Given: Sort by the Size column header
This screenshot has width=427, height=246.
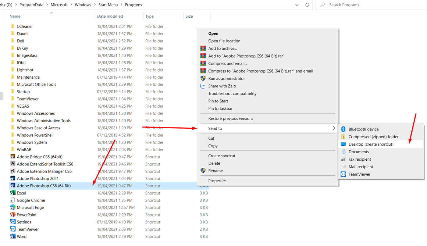Looking at the screenshot, I should (x=189, y=16).
